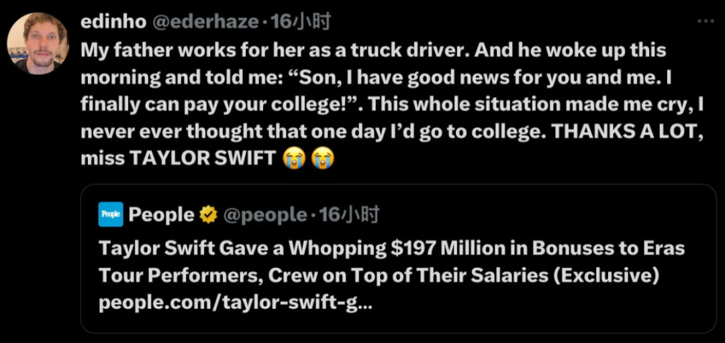This screenshot has height=343, width=725.
Task: Click the first crying face emoji
Action: 294,159
